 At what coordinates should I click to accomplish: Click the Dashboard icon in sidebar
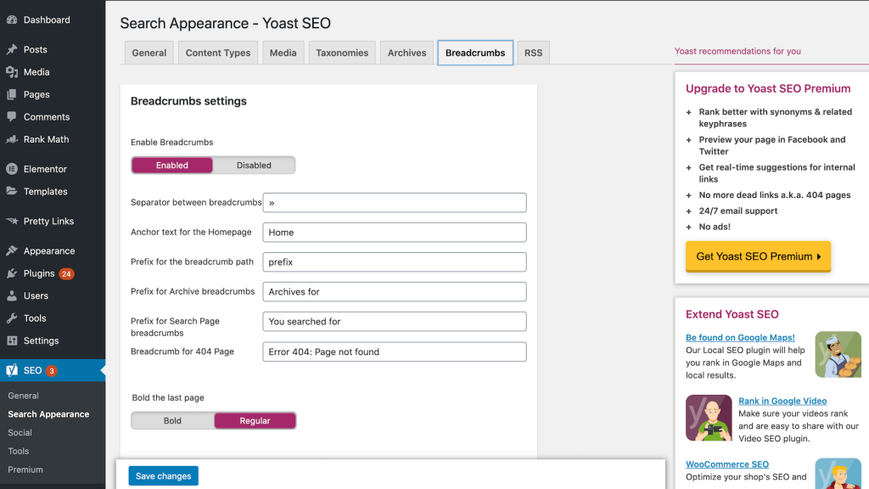click(12, 20)
